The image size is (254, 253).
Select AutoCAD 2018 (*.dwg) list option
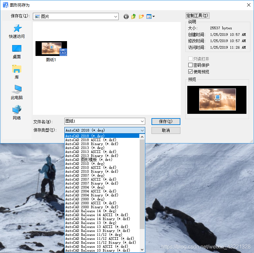102,136
